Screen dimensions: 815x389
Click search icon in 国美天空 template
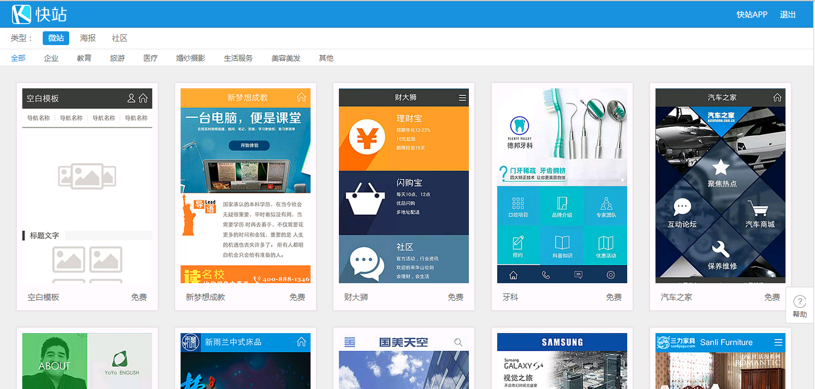pos(459,342)
